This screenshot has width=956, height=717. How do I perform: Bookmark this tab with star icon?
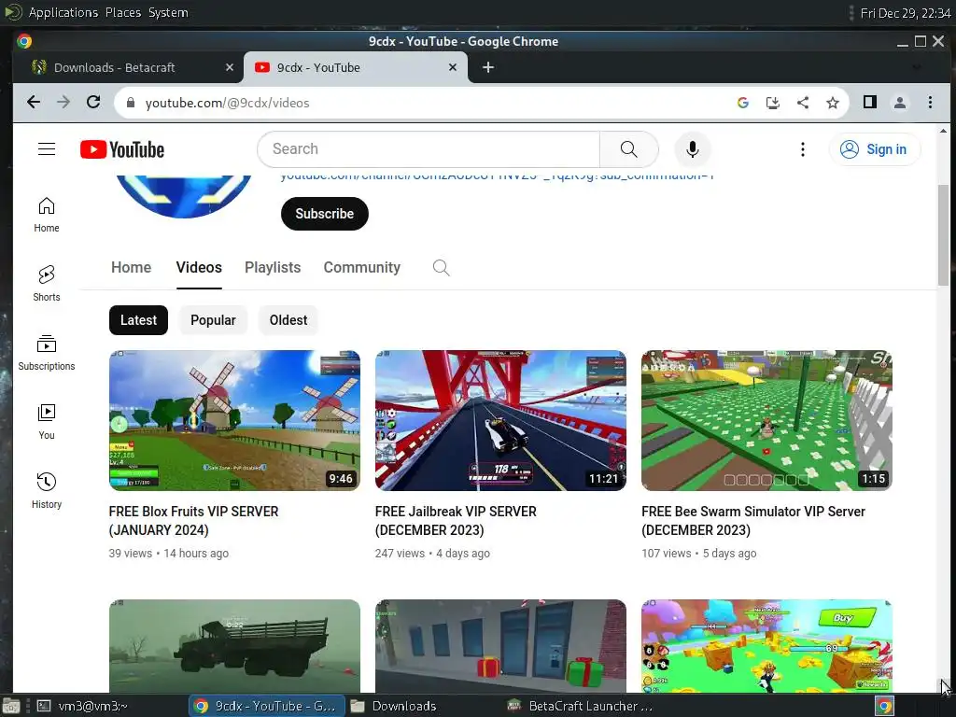click(832, 103)
